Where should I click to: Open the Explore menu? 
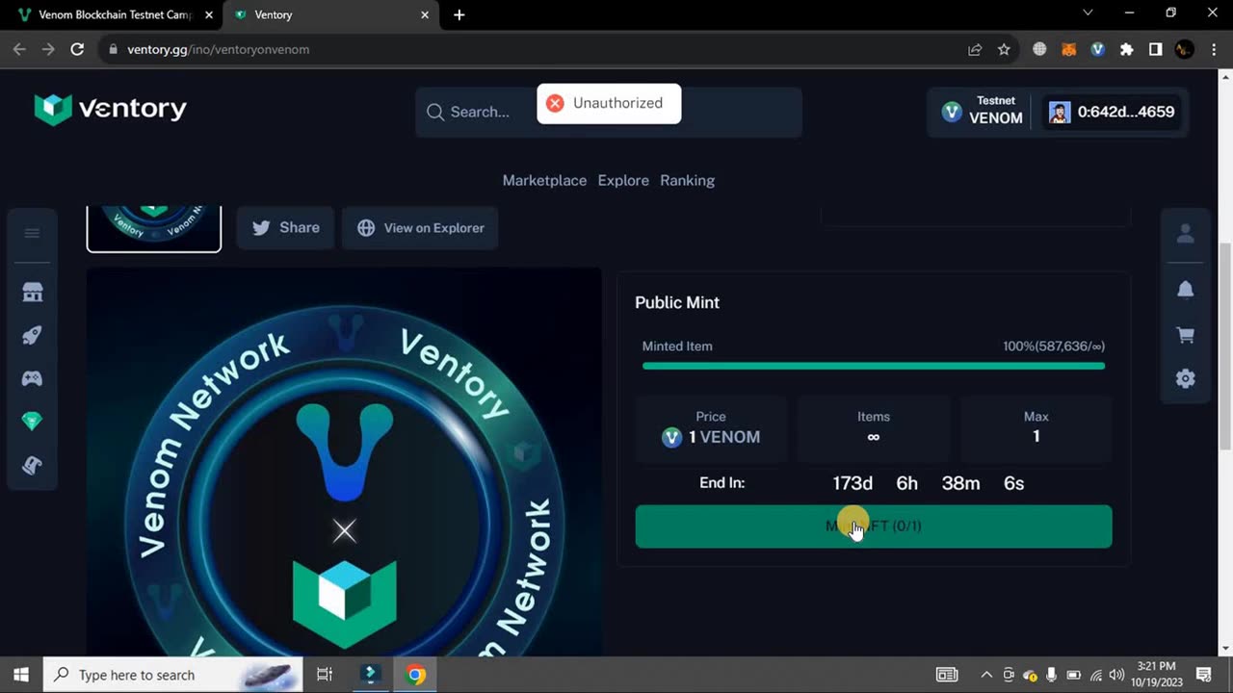pyautogui.click(x=623, y=180)
